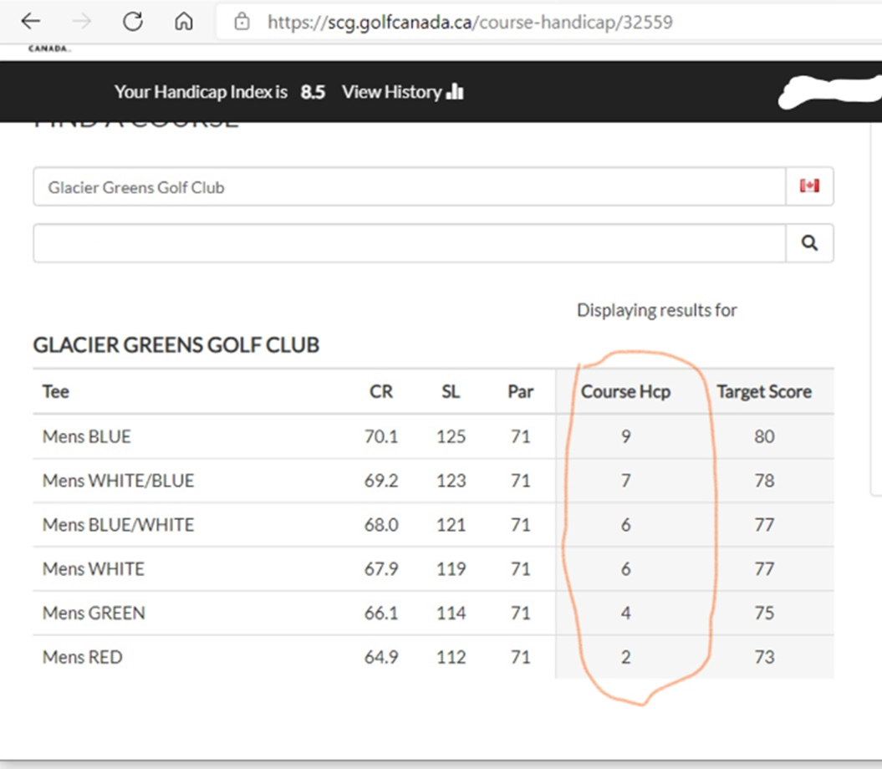This screenshot has width=882, height=769.
Task: Click the Handicap Index value 8.5
Action: (313, 92)
